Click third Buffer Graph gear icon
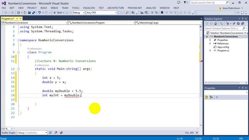Screen dimensions: 249x140 click(61, 133)
